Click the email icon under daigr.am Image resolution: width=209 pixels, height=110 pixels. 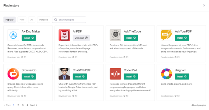click(x=178, y=96)
